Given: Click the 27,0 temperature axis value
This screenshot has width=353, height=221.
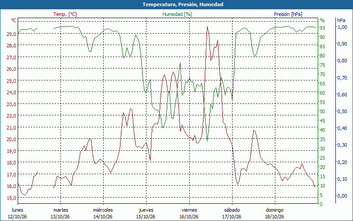Looking at the screenshot, I should pyautogui.click(x=11, y=57).
